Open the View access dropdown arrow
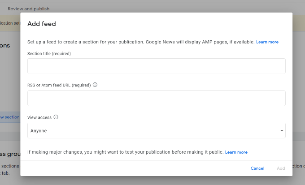This screenshot has width=305, height=185. click(281, 131)
